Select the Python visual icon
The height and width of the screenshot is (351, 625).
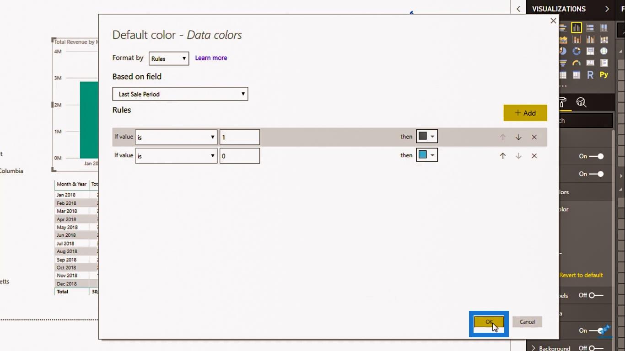(604, 75)
